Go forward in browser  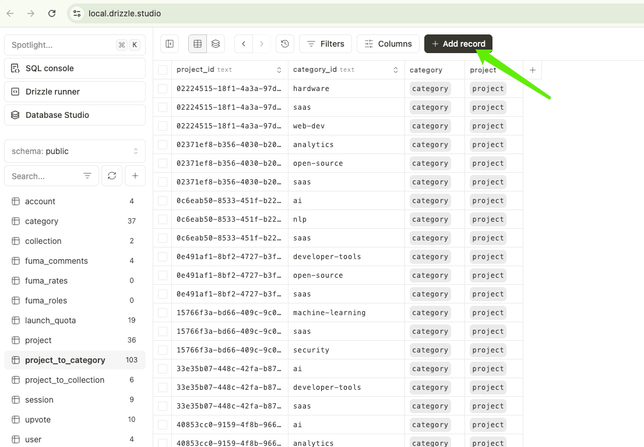31,13
